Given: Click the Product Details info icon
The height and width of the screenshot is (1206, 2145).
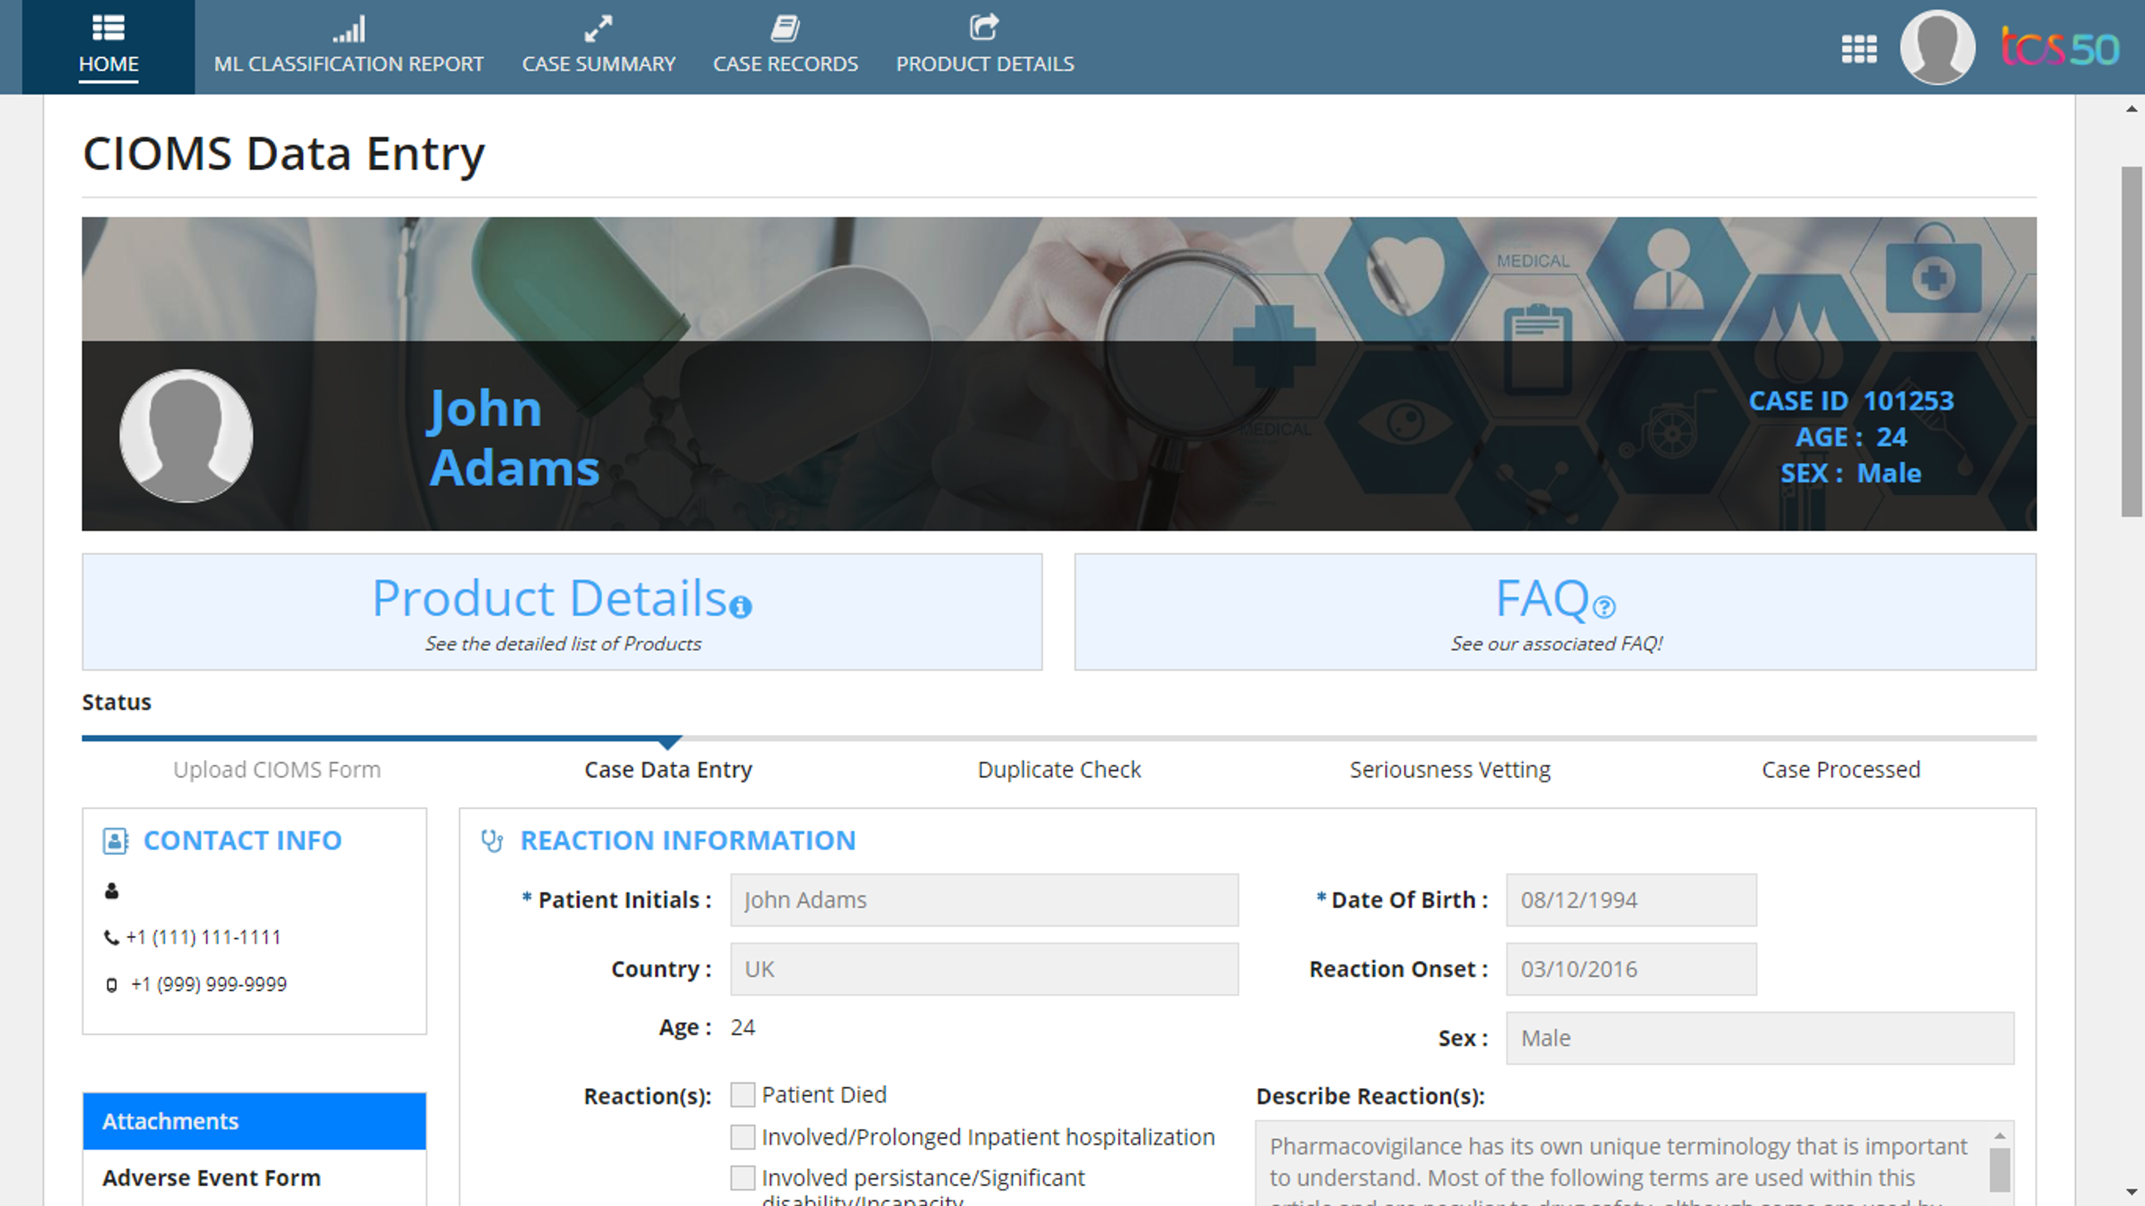Looking at the screenshot, I should coord(740,606).
